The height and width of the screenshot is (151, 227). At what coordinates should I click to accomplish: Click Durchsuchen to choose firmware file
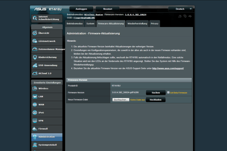[x=121, y=100]
